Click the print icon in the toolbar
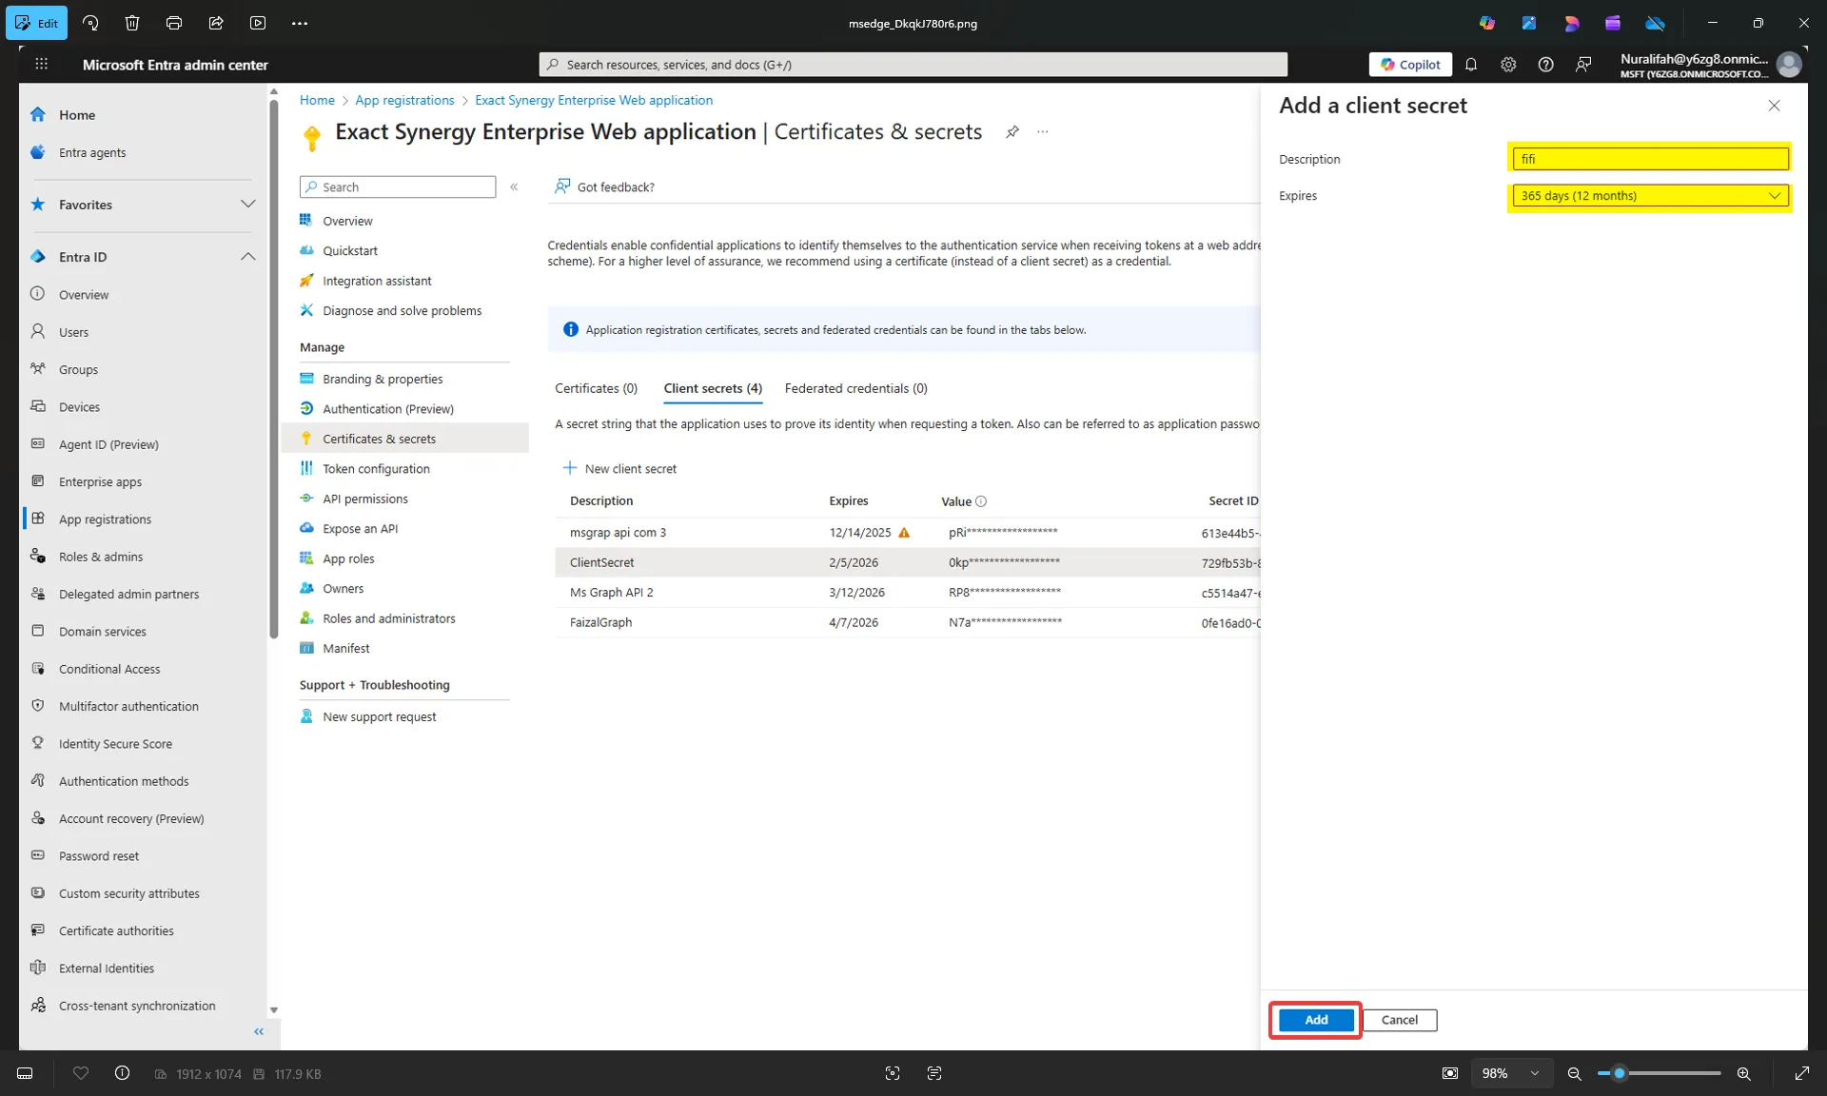1827x1096 pixels. point(173,23)
